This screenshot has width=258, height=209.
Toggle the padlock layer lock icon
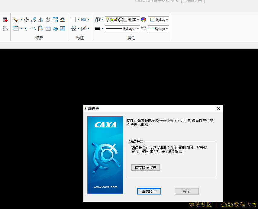click(116, 20)
